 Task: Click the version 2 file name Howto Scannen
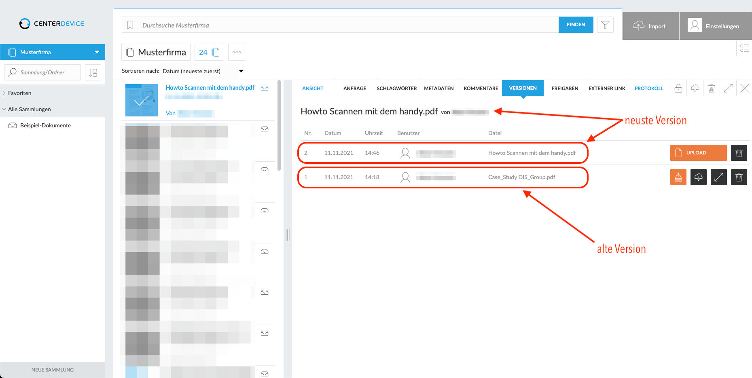532,153
